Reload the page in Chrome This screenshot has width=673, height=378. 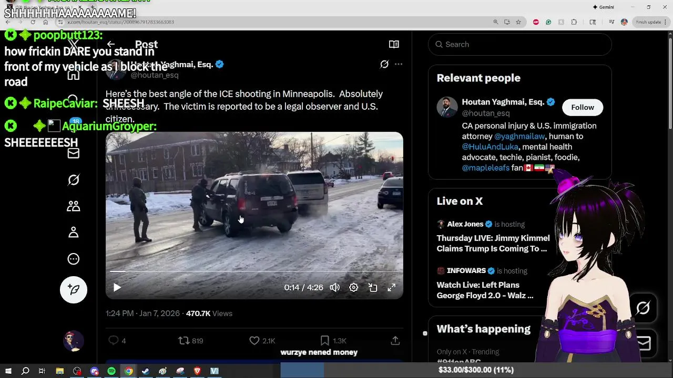(x=33, y=22)
